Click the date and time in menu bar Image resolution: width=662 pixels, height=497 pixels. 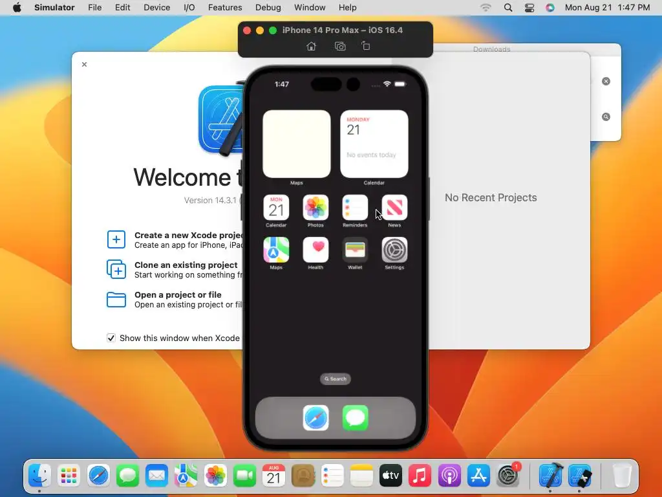[607, 8]
